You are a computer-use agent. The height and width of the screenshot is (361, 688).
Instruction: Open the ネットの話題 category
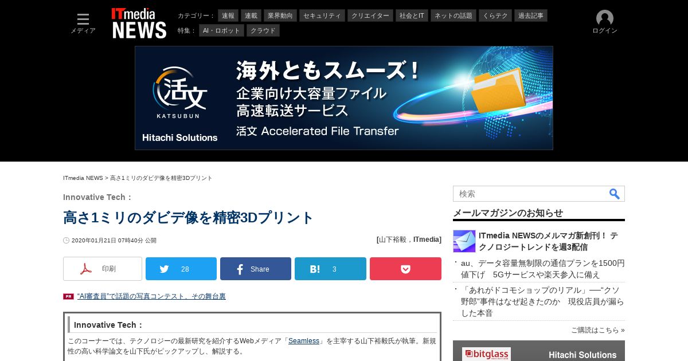point(454,15)
